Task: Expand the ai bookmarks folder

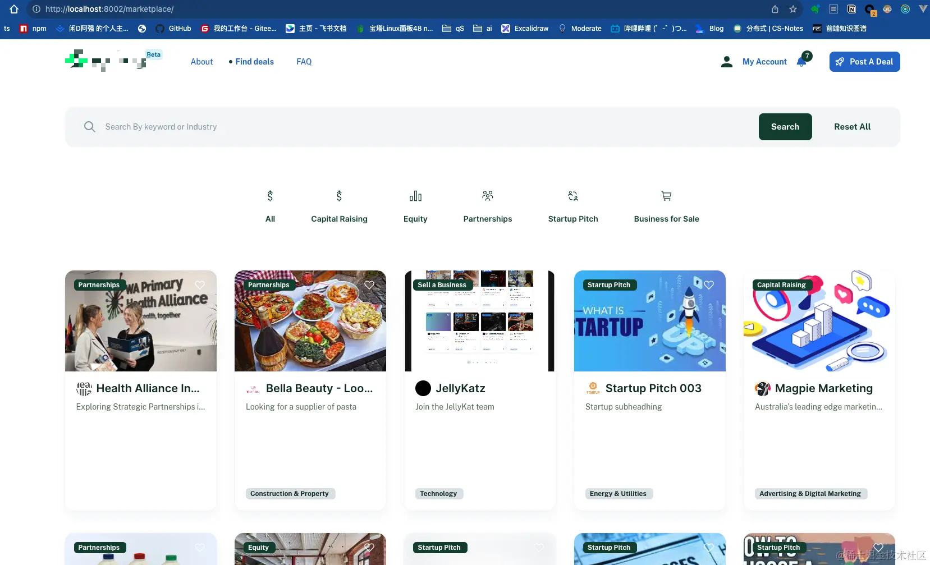Action: (483, 29)
